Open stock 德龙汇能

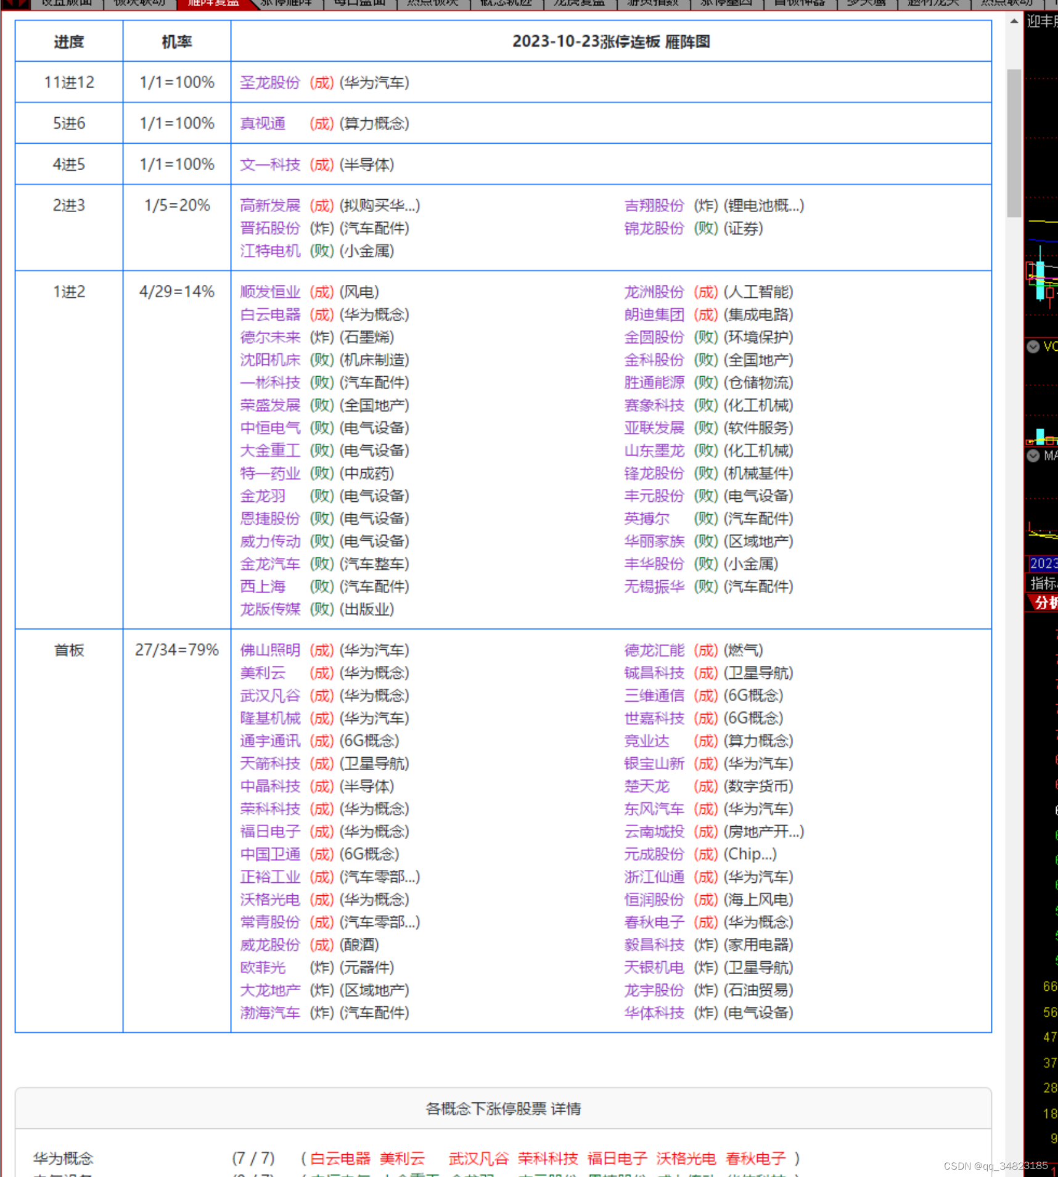pyautogui.click(x=654, y=650)
